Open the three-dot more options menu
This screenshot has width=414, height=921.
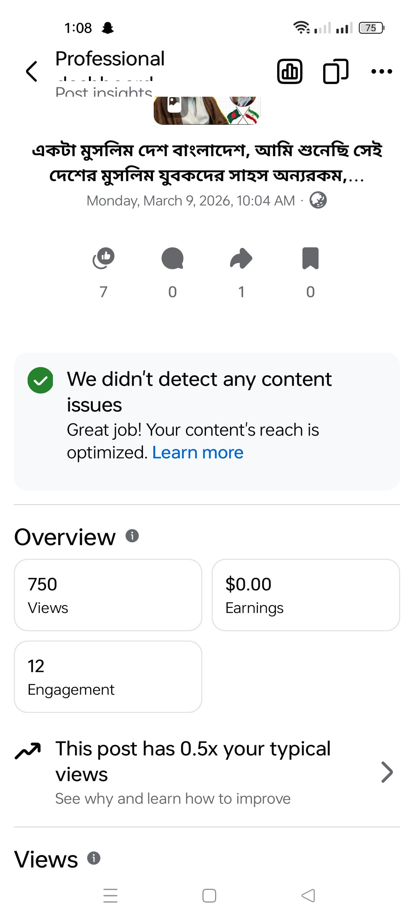[x=381, y=71]
